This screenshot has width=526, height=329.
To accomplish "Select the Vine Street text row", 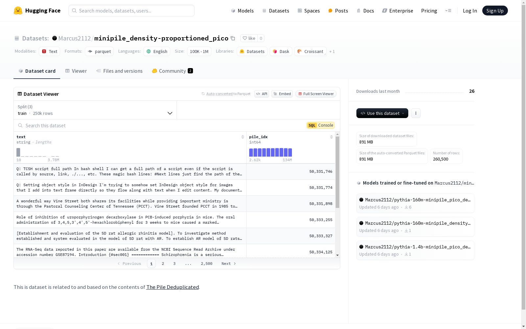I will click(x=175, y=204).
